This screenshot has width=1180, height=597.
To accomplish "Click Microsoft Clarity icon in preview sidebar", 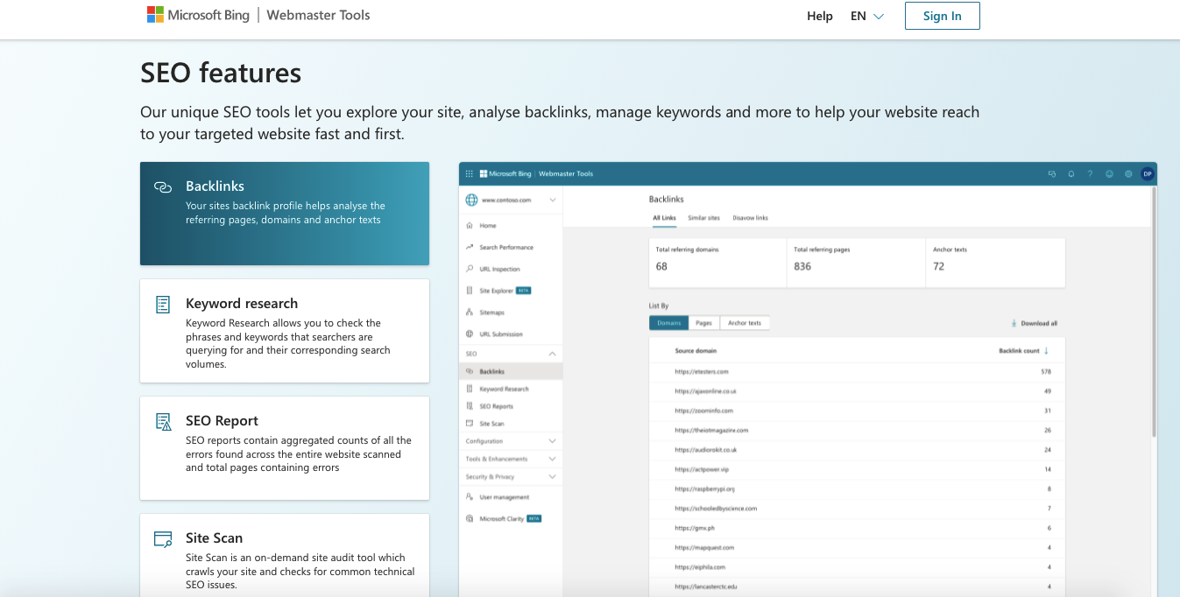I will pos(470,519).
